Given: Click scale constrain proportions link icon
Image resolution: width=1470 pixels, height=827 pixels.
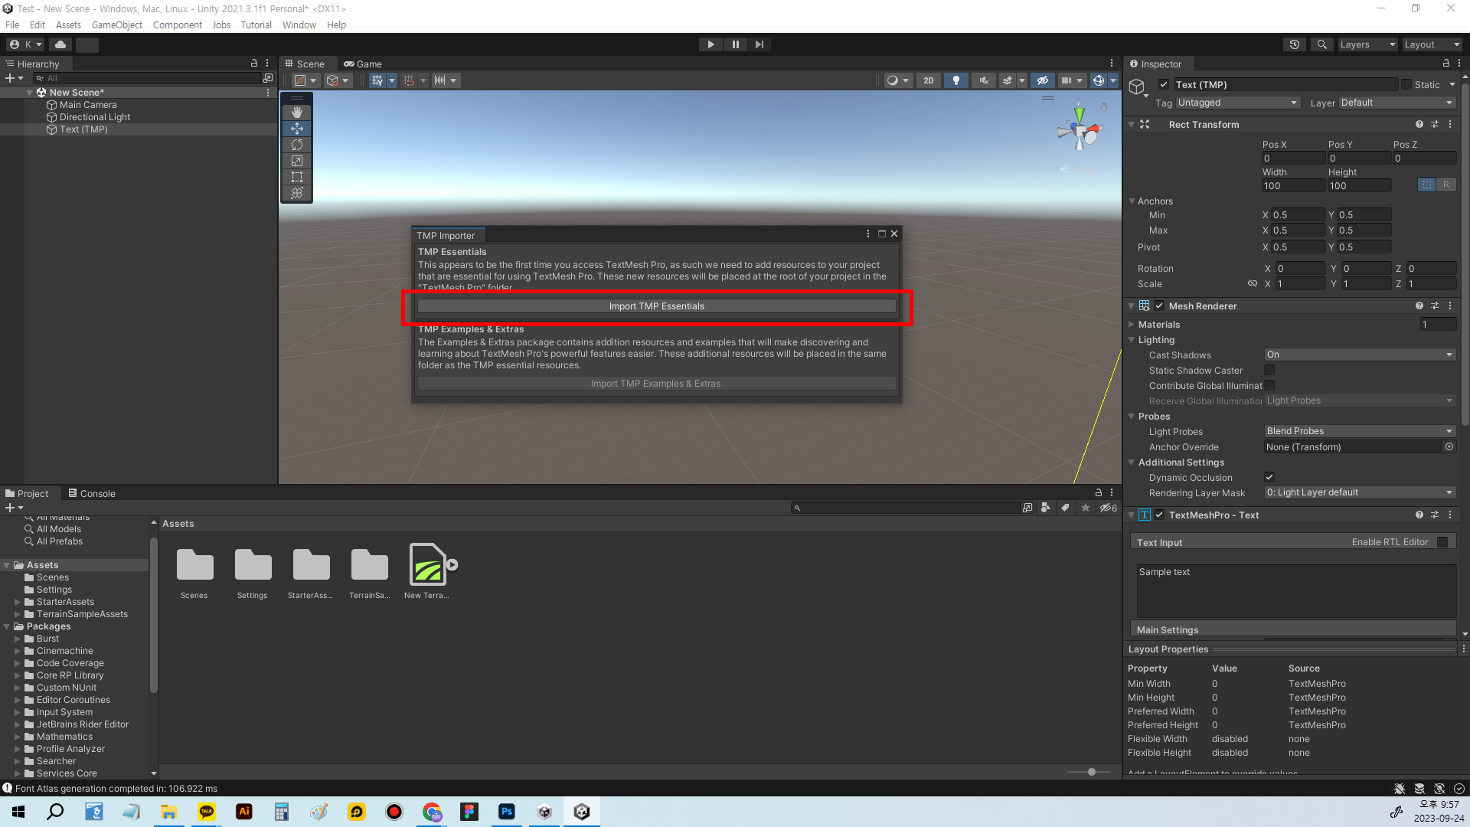Looking at the screenshot, I should point(1253,283).
